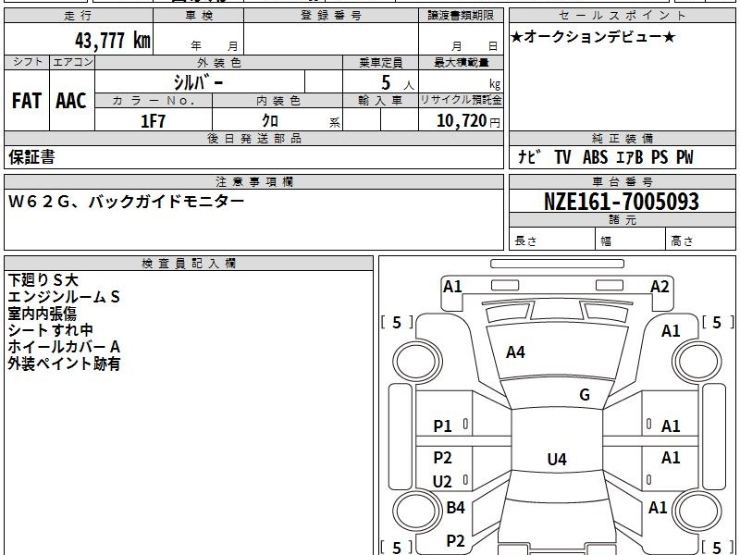Click the PS equipment item
Image resolution: width=740 pixels, height=555 pixels.
(660, 156)
